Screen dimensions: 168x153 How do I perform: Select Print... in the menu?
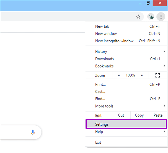pos(126,84)
